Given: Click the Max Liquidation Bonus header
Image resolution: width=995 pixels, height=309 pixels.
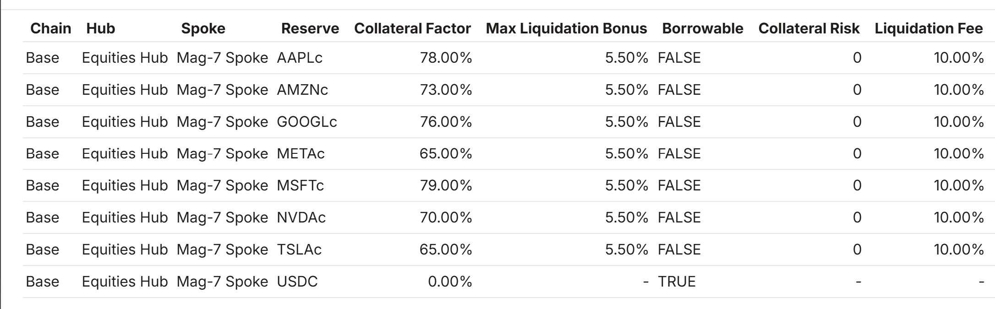Looking at the screenshot, I should click(566, 28).
